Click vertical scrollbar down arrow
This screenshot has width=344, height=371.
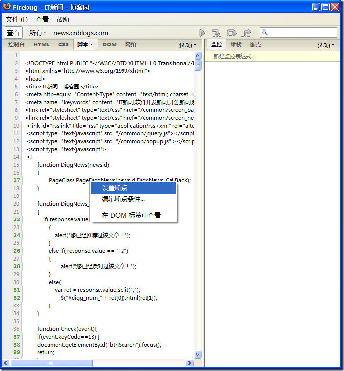[197, 354]
